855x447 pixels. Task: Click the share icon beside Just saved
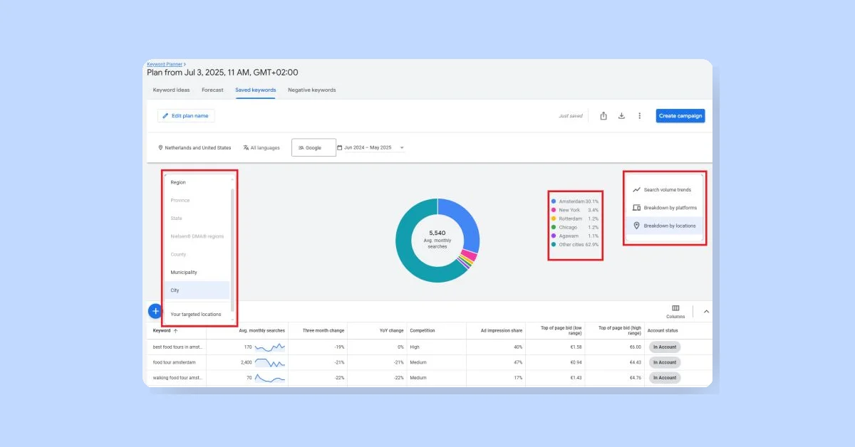[x=603, y=116]
